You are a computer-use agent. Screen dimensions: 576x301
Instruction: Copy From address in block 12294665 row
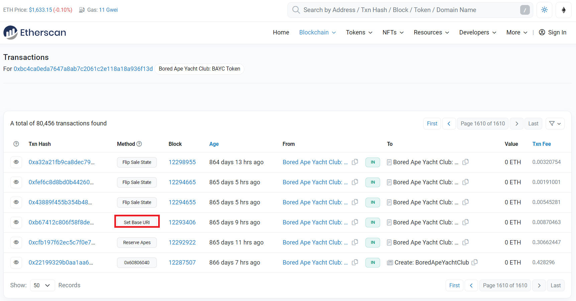(355, 182)
